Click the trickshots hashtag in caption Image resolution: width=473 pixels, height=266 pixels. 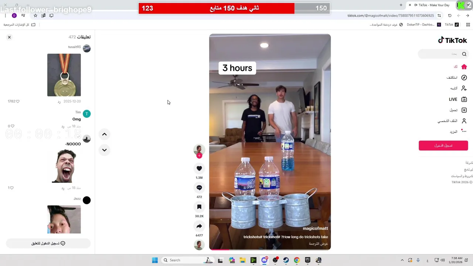pyautogui.click(x=252, y=237)
